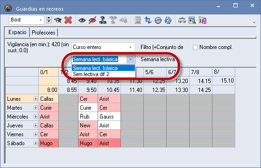This screenshot has height=168, width=261.
Task: Select the Viernes Arist cell
Action: click(x=88, y=134)
